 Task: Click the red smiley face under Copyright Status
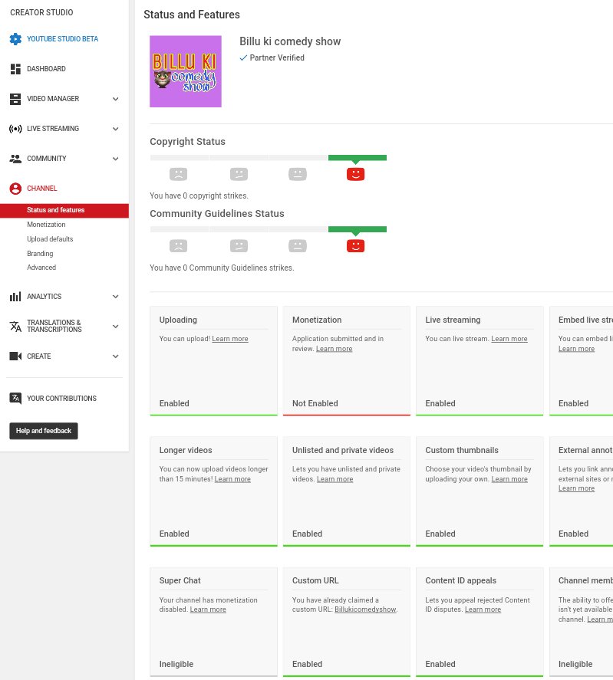click(355, 174)
